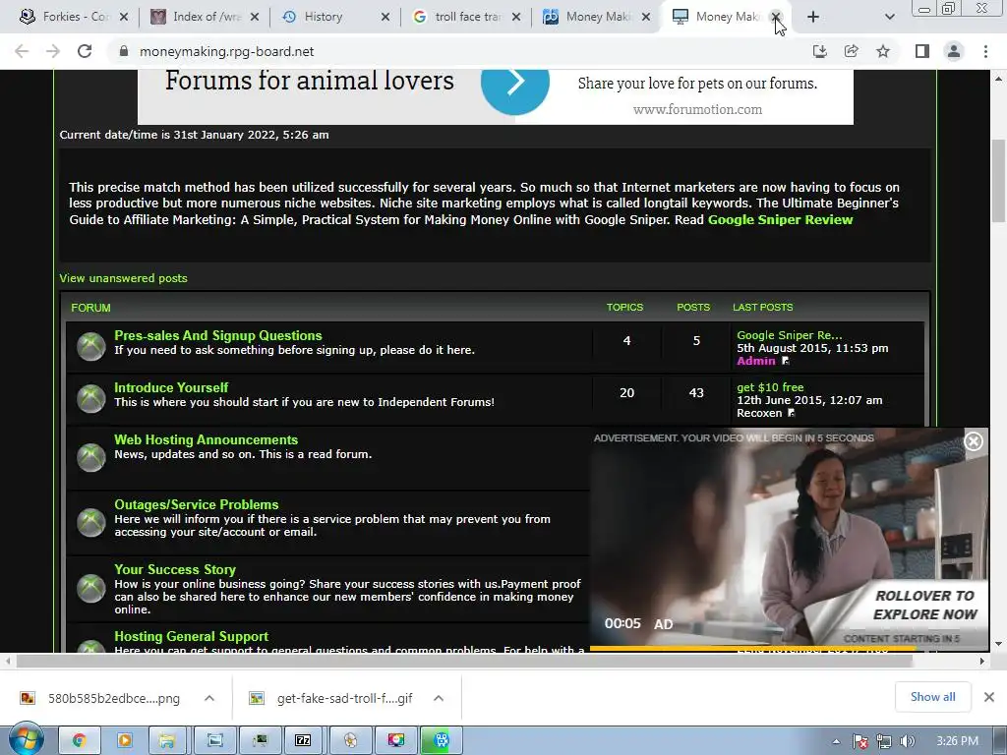Open the Chrome three-dot menu

coord(985,51)
